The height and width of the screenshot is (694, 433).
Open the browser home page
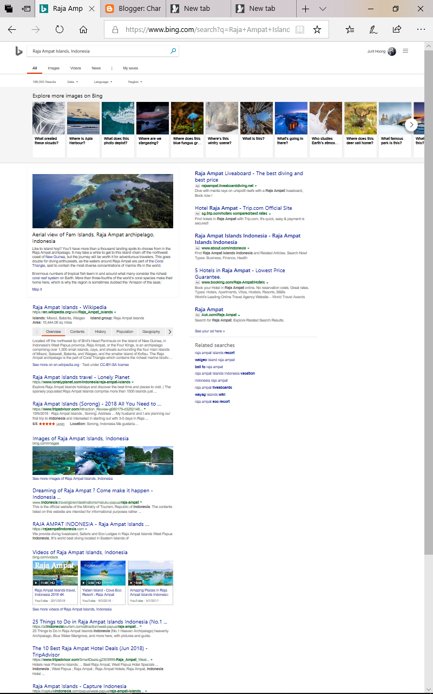point(83,29)
